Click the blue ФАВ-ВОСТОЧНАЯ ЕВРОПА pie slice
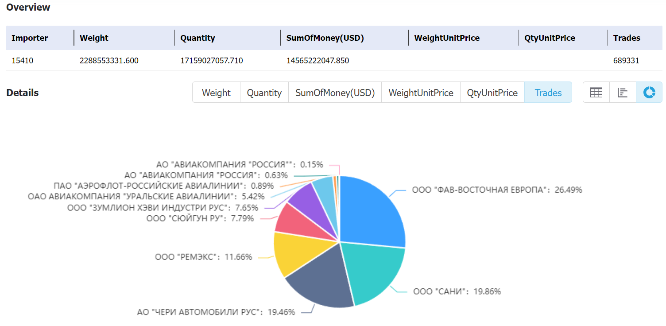This screenshot has height=326, width=666. [372, 213]
